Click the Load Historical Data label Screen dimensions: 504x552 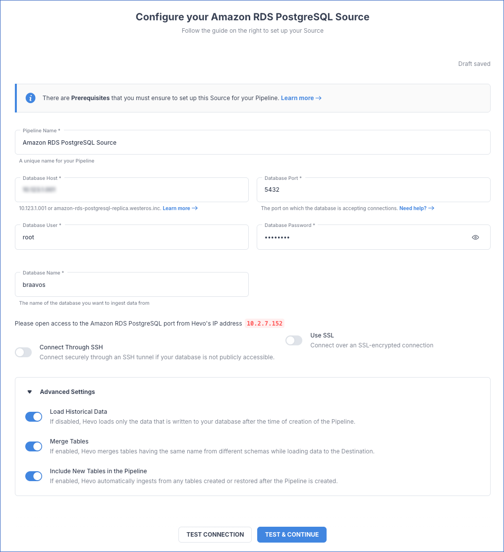pyautogui.click(x=78, y=412)
